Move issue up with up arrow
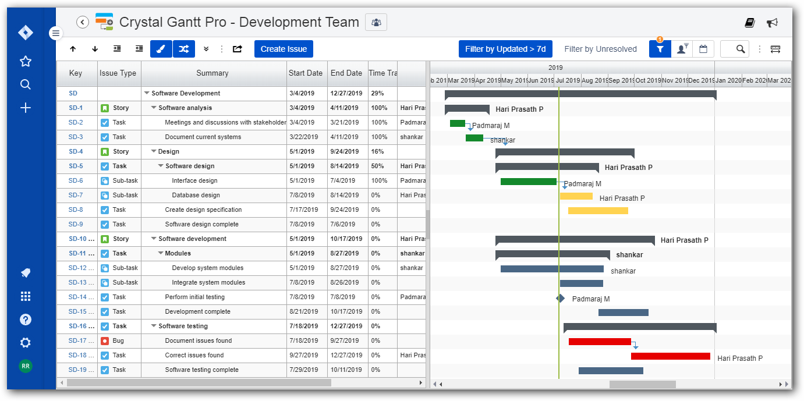The width and height of the screenshot is (804, 401). 73,49
